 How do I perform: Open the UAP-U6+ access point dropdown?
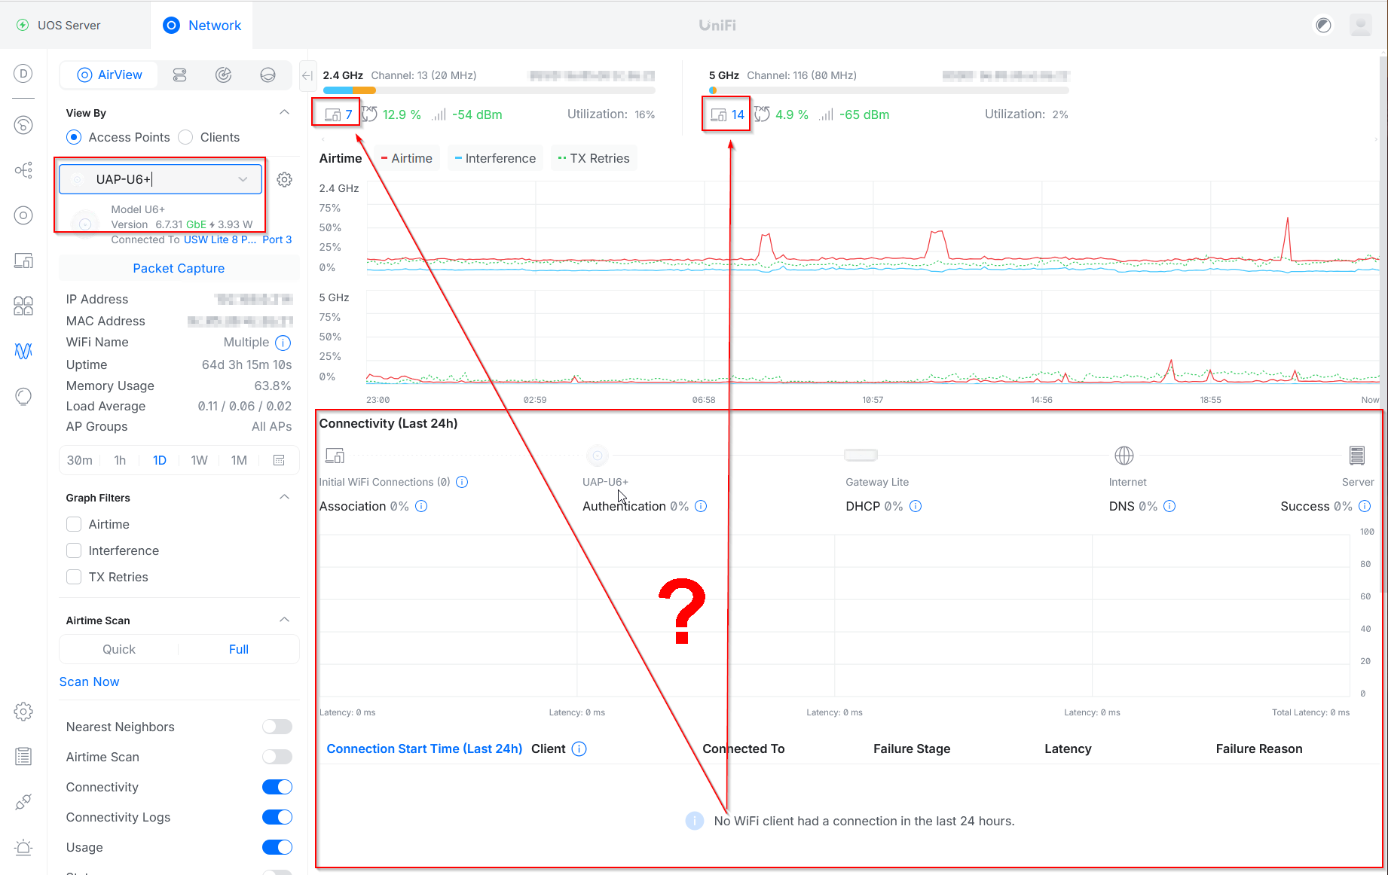click(x=243, y=179)
